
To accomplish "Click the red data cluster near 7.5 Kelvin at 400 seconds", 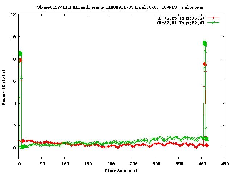I will point(204,64).
